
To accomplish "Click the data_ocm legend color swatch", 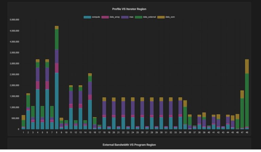I will pos(161,17).
